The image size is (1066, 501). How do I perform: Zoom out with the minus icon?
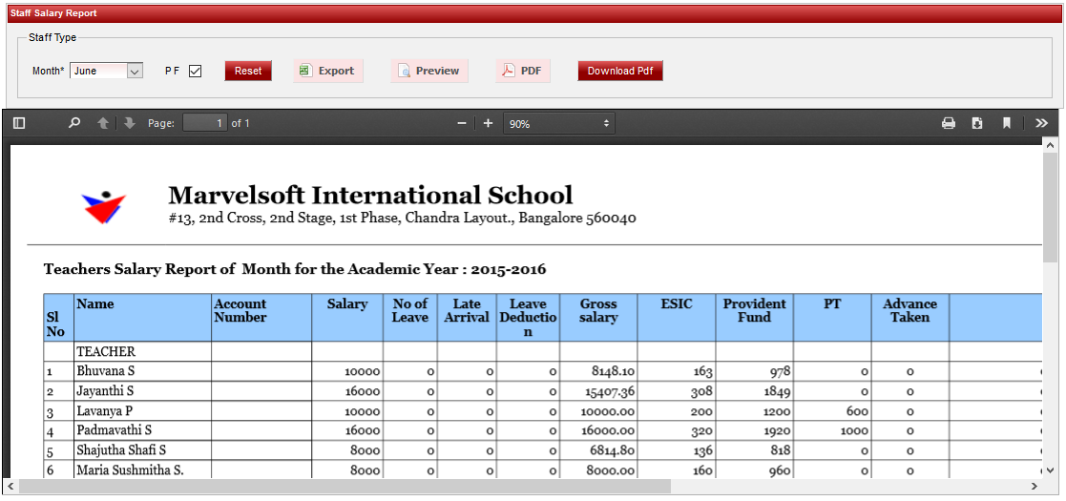(462, 123)
